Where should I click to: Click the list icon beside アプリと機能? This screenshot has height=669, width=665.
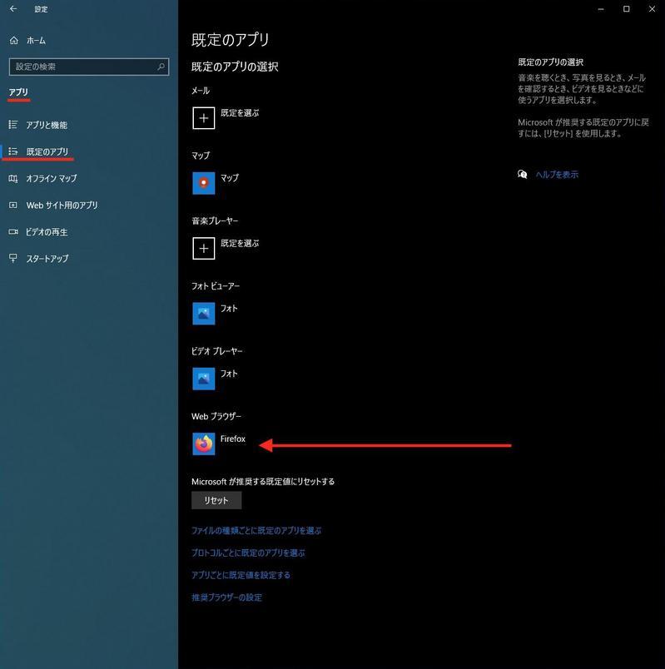click(x=13, y=125)
